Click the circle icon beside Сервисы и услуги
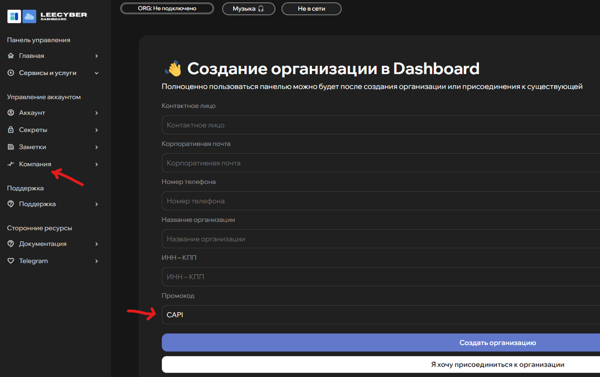 pos(10,72)
